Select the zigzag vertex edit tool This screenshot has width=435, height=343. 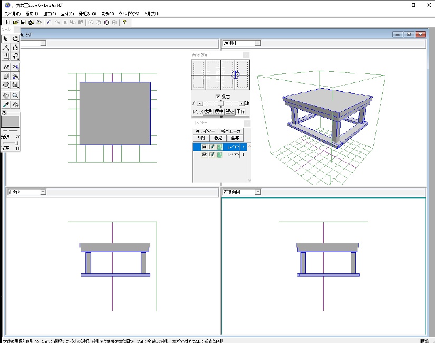pyautogui.click(x=6, y=67)
